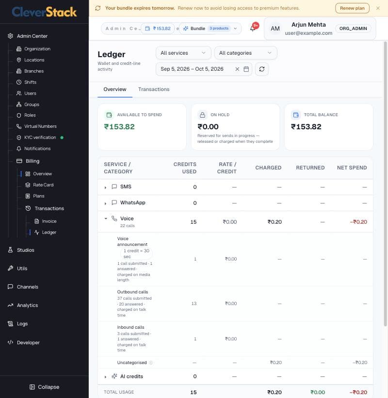Image resolution: width=388 pixels, height=398 pixels.
Task: Open Admin Center gear icon
Action: [x=10, y=36]
